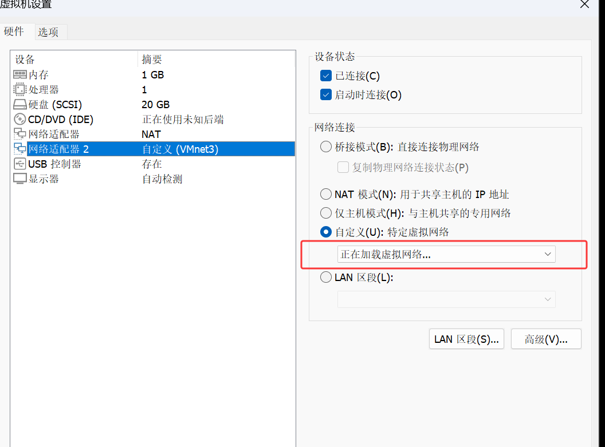The height and width of the screenshot is (447, 605).
Task: Click the 摘要 column header
Action: (152, 60)
